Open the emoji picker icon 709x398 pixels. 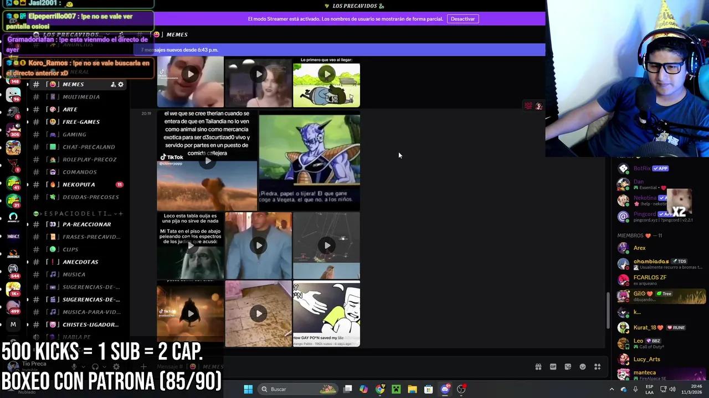point(583,366)
